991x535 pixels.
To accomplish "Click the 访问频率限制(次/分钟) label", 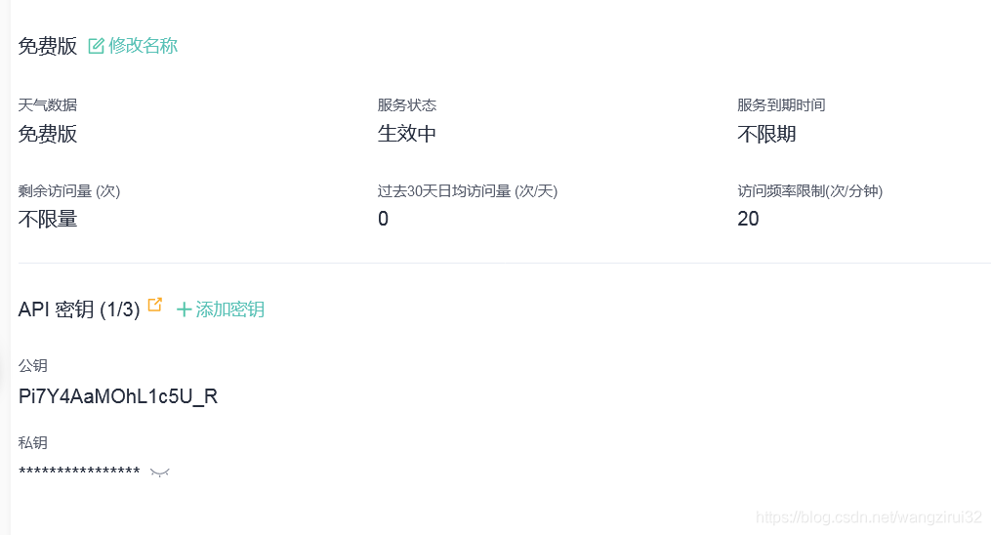I will tap(810, 190).
